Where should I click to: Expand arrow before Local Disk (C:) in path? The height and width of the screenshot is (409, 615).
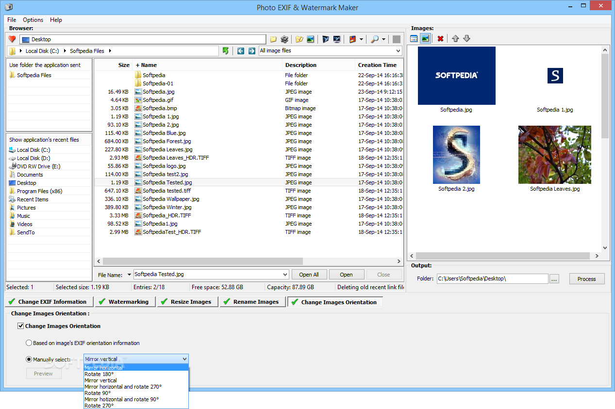coord(21,51)
